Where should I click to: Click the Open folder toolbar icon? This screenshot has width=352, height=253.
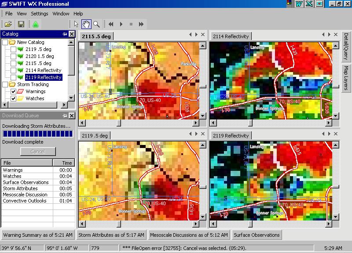8,24
